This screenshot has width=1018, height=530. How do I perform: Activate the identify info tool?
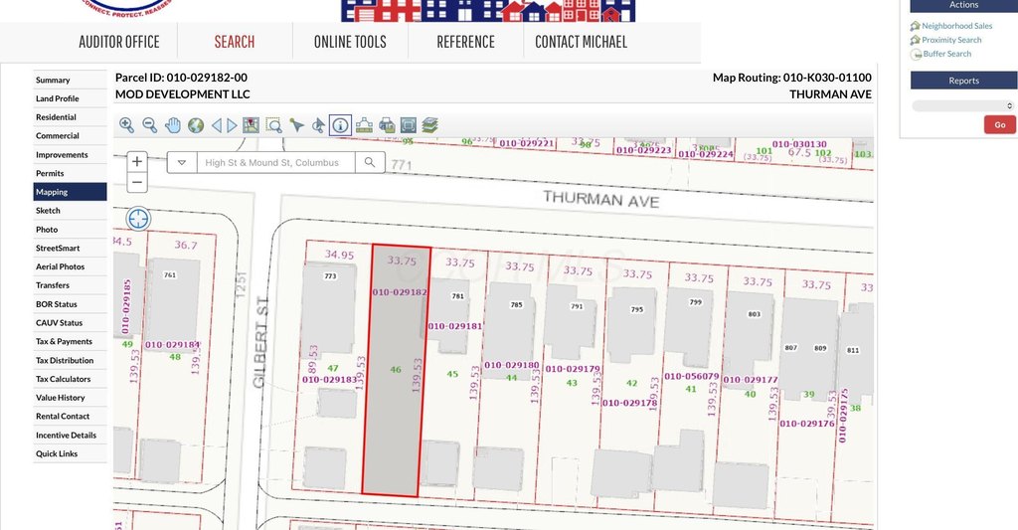340,125
